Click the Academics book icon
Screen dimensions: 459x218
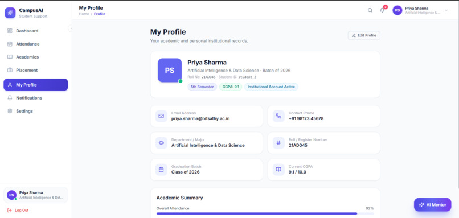click(10, 57)
